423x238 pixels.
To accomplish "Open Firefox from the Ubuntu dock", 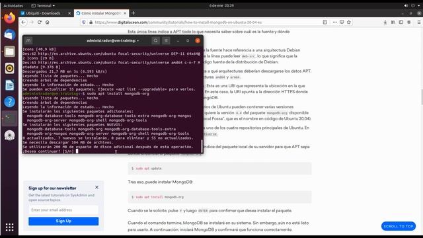I will 9,18.
